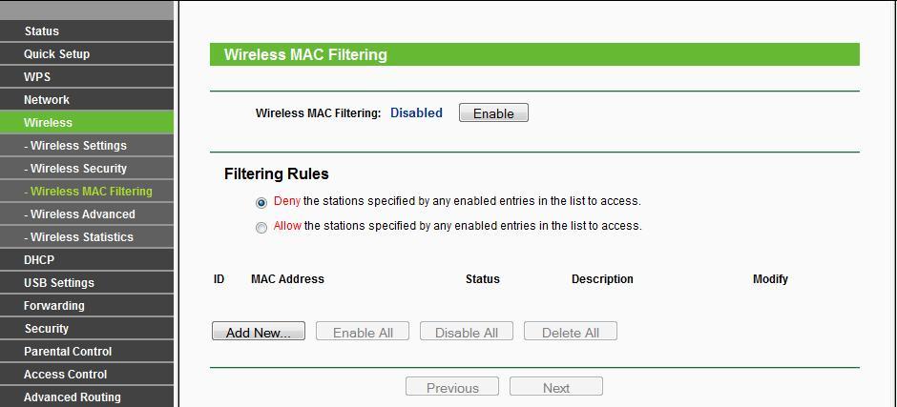Click the Delete All button

(x=571, y=331)
